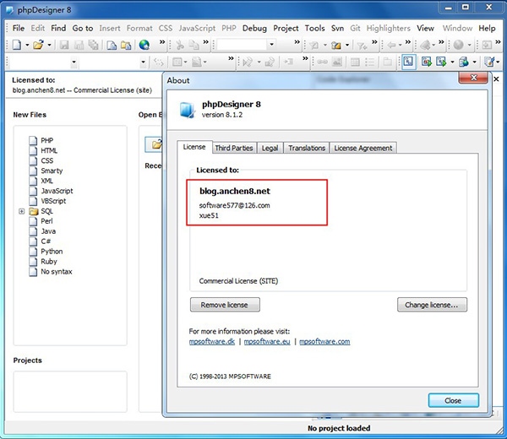Switch to the Third Parties tab
This screenshot has height=439, width=507.
233,148
